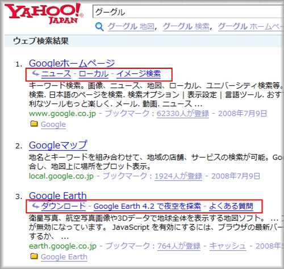This screenshot has width=284, height=269.
Task: Open the 62330人が登録 bookmark link
Action: click(x=183, y=114)
